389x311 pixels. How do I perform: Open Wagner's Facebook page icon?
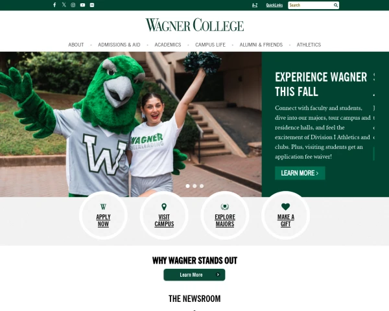[x=54, y=5]
